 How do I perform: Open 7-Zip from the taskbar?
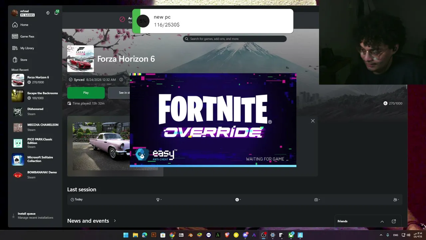181,235
